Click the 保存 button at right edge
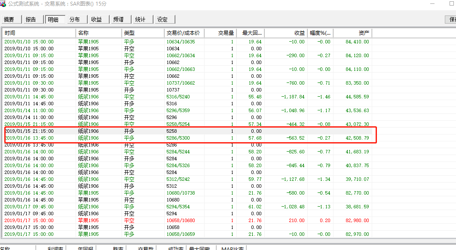 [x=451, y=19]
